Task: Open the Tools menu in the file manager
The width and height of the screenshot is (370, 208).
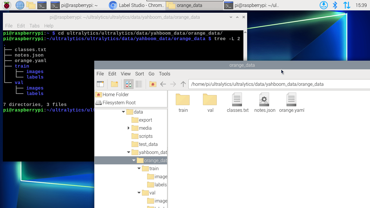Action: click(x=164, y=74)
